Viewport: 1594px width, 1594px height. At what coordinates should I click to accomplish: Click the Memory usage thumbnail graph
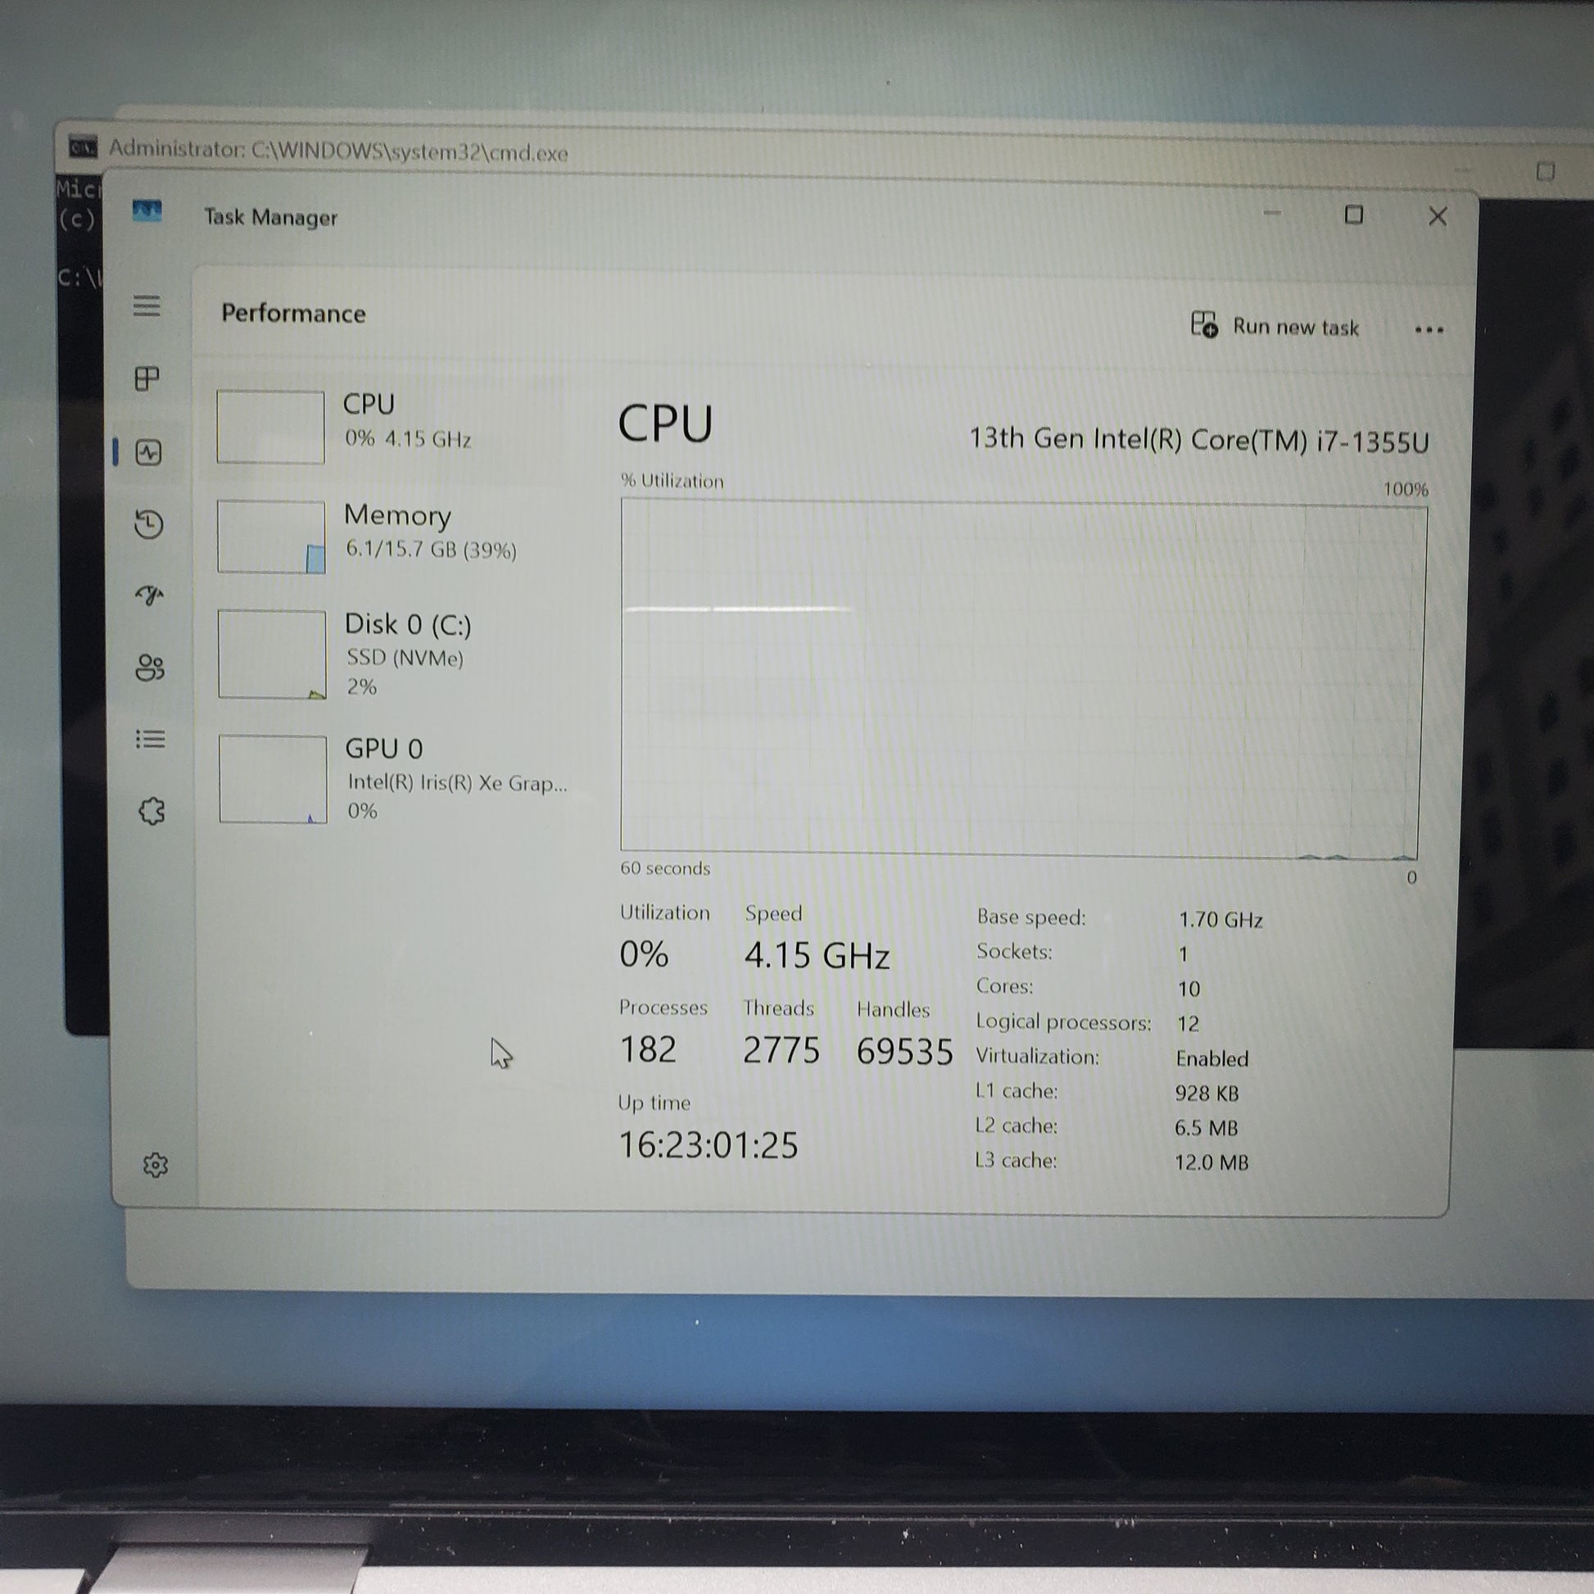click(271, 537)
